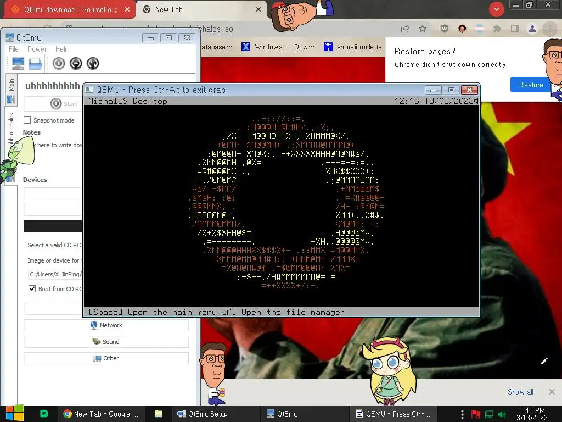562x422 pixels.
Task: Open File Explorer from the taskbar
Action: pyautogui.click(x=159, y=414)
